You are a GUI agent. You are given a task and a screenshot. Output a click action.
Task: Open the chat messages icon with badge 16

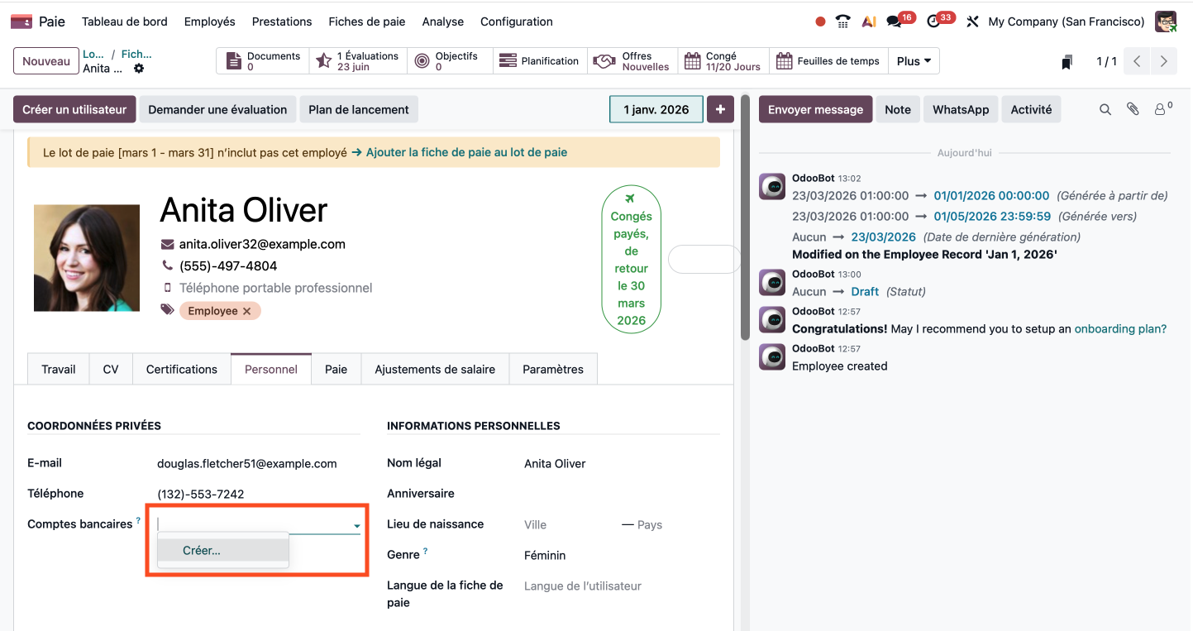pyautogui.click(x=895, y=22)
